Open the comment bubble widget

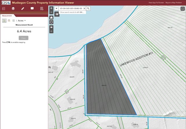pyautogui.click(x=32, y=9)
